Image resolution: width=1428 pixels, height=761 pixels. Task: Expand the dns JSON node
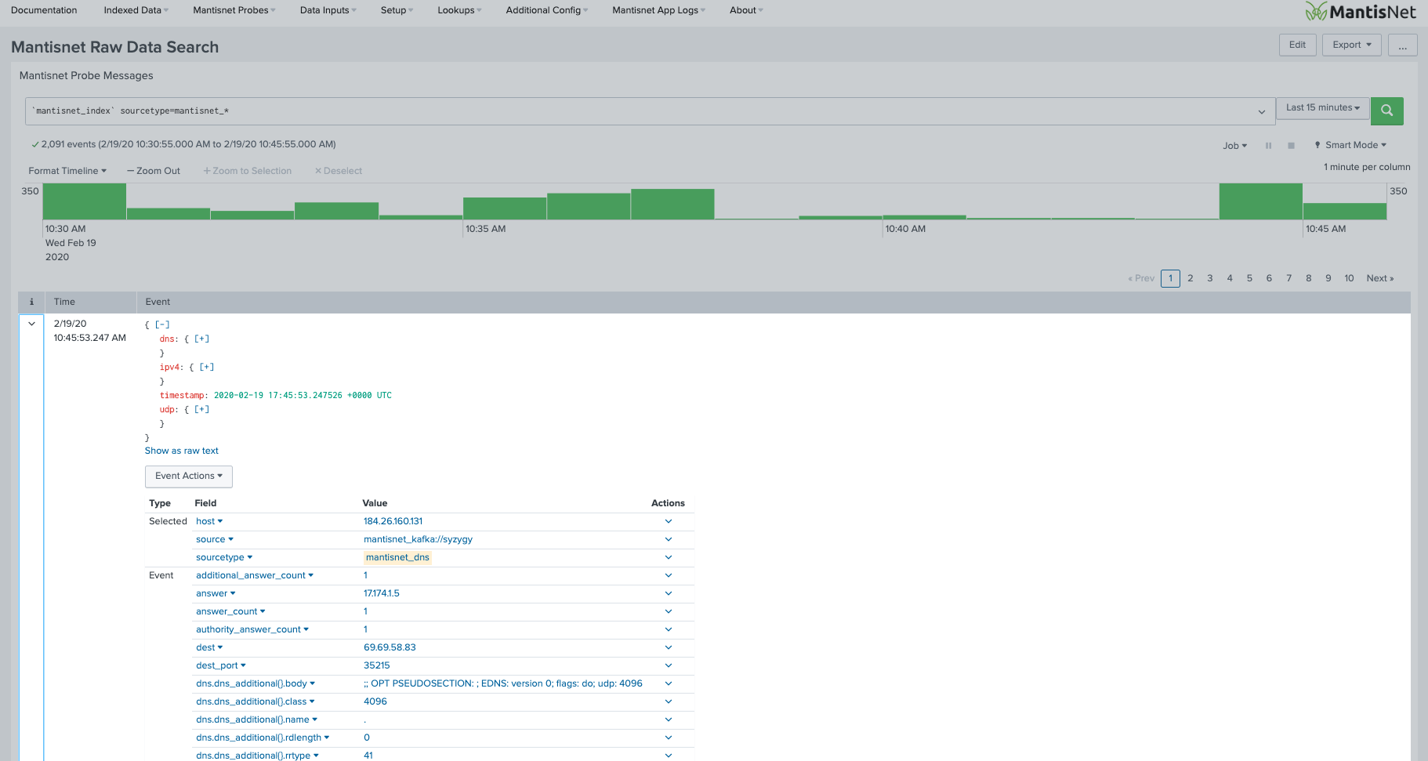[x=201, y=339]
